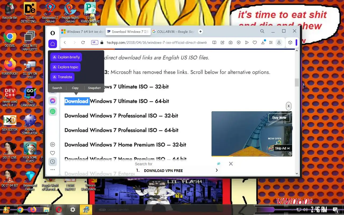
Task: Expand hidden tray icons chevron
Action: [293, 210]
